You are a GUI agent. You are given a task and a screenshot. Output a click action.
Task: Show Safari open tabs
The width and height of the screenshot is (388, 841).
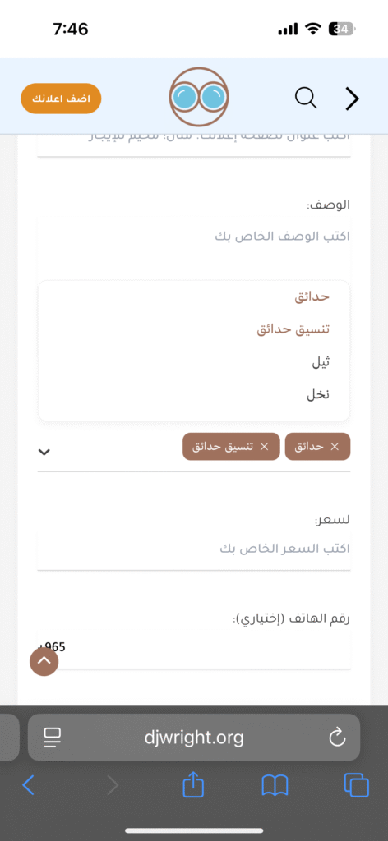click(x=356, y=785)
